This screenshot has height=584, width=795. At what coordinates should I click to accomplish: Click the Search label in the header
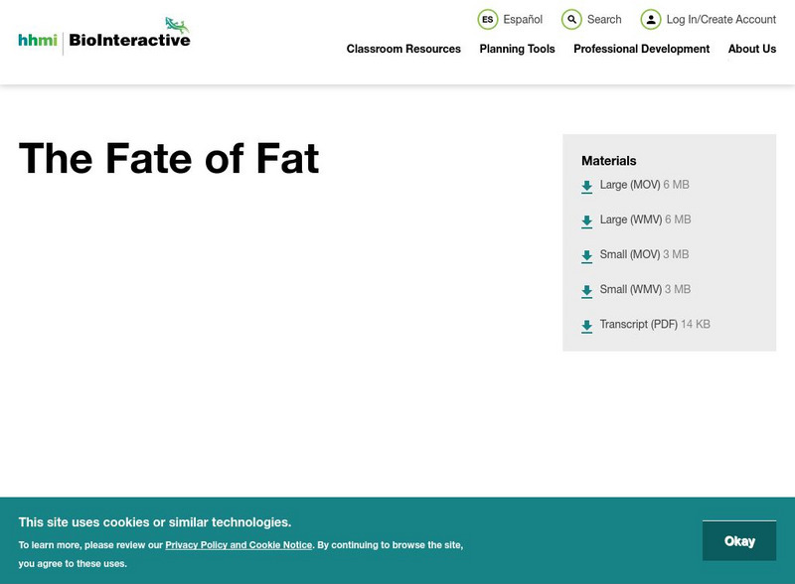tap(603, 19)
